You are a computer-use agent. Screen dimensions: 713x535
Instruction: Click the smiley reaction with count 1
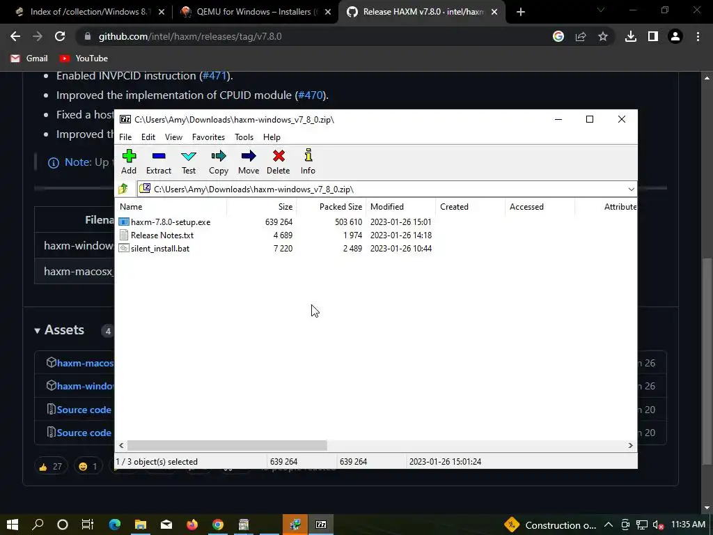(x=88, y=466)
